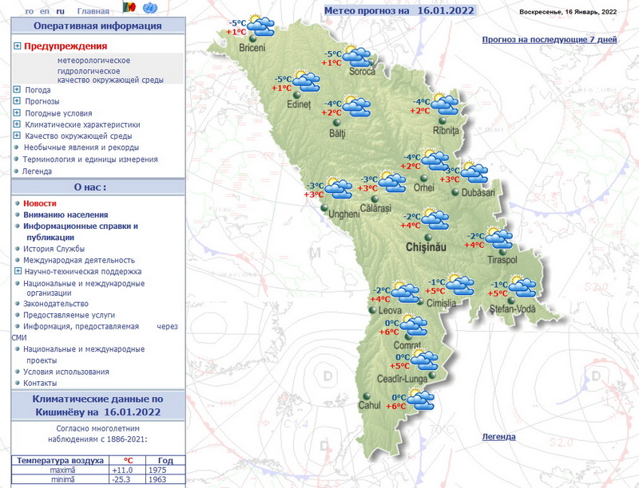Click the Bălți weather cloud icon
Screen dimensions: 639x488
(355, 106)
